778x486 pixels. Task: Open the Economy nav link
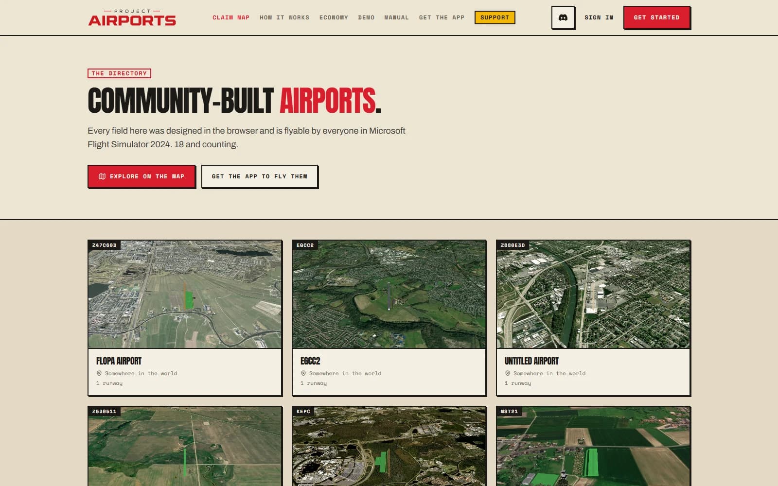click(334, 17)
